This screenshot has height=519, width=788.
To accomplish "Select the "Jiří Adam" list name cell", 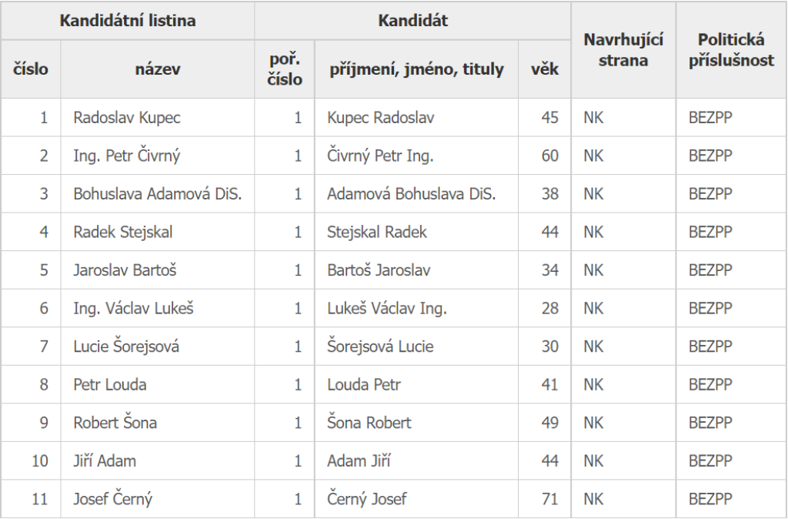I will [x=105, y=461].
